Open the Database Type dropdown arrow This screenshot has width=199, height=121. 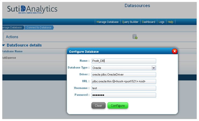[x=154, y=68]
